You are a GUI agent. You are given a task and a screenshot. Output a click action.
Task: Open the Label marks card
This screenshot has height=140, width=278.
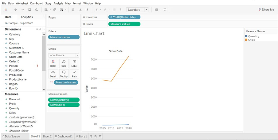[x=74, y=64]
